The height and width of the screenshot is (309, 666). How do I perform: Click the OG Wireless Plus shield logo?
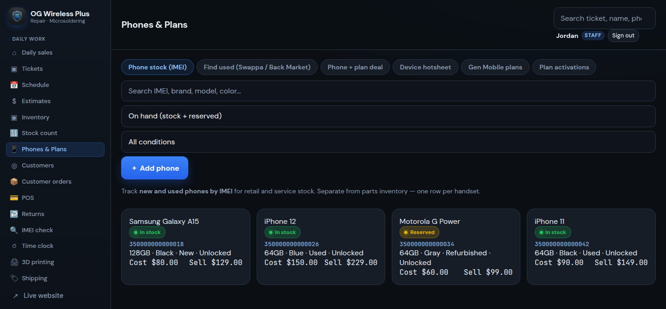(17, 16)
